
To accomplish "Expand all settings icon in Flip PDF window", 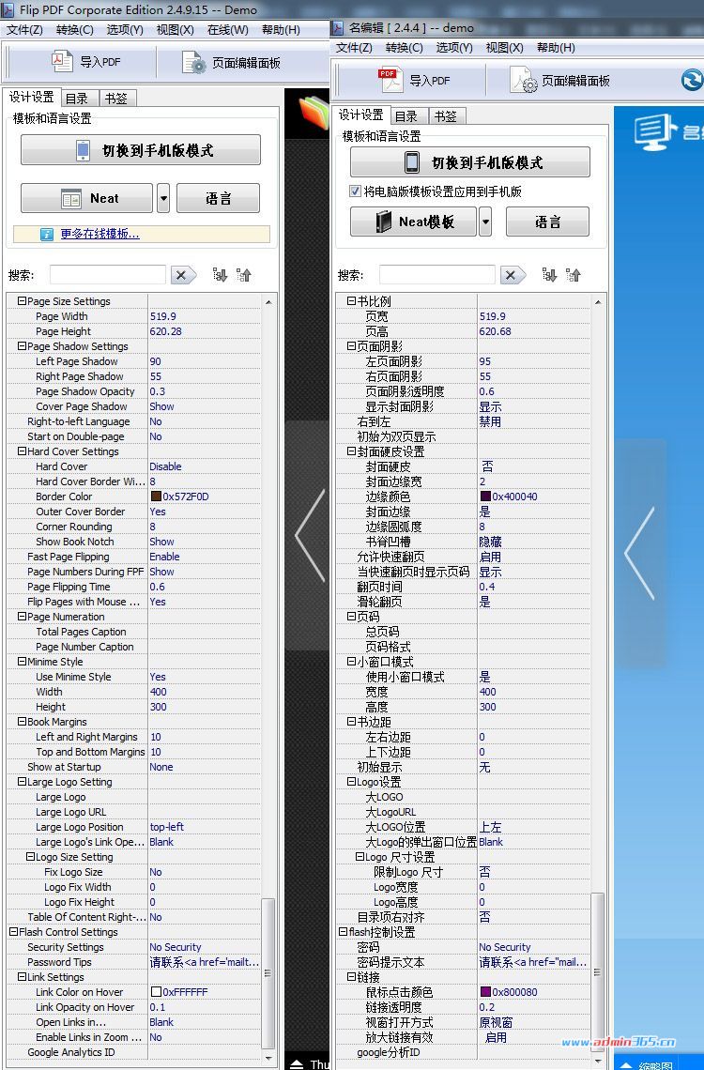I will click(220, 275).
